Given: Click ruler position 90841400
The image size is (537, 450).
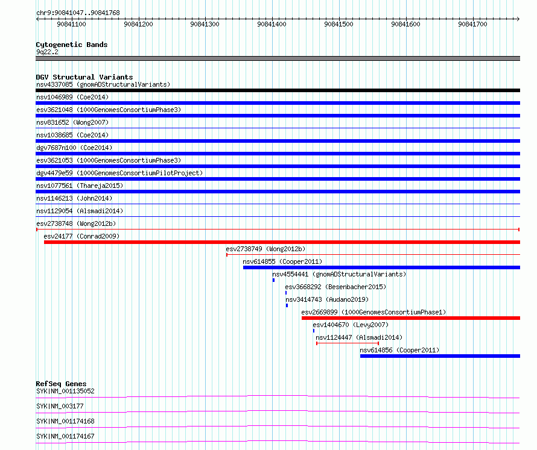Looking at the screenshot, I should (272, 24).
